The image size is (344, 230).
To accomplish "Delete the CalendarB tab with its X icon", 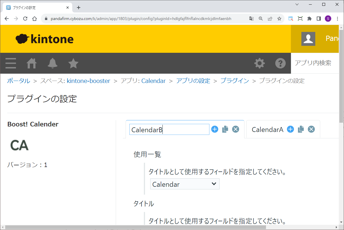I will click(x=236, y=129).
